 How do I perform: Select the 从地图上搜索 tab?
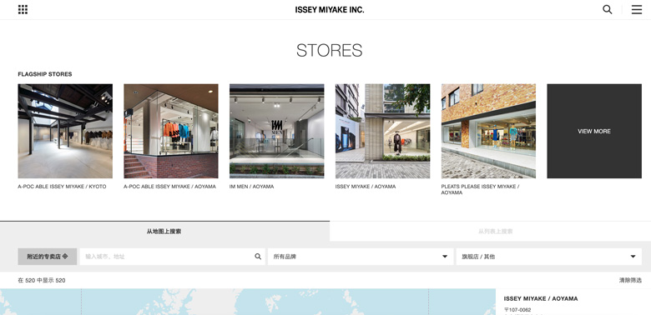click(164, 232)
